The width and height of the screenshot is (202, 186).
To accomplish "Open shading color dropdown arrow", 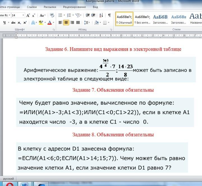I will point(100,22).
